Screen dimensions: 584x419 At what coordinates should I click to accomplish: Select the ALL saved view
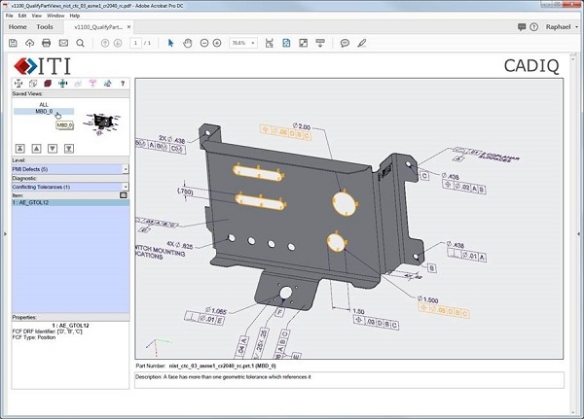coord(44,105)
